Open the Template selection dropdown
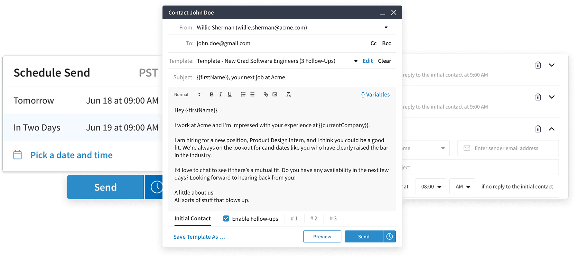577x258 pixels. [356, 61]
